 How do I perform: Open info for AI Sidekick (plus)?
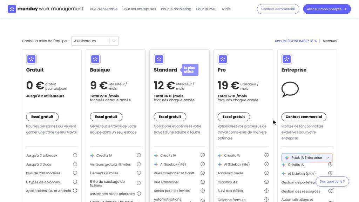coord(330,173)
